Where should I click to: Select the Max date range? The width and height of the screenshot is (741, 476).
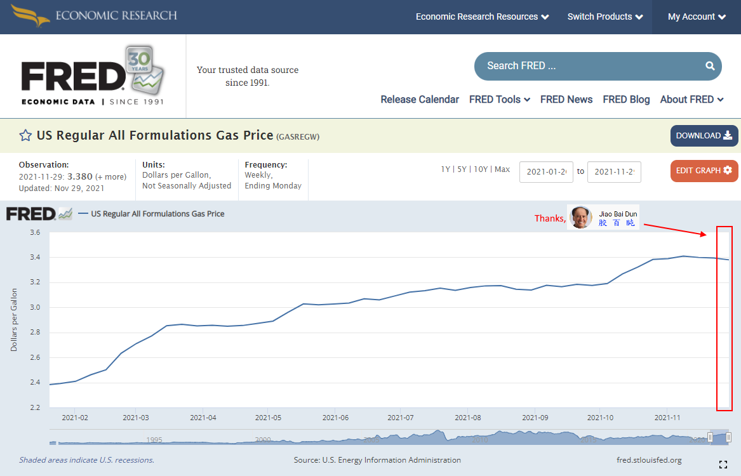(x=502, y=169)
